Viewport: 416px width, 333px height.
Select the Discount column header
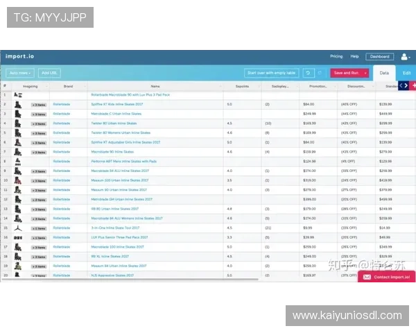(x=356, y=86)
